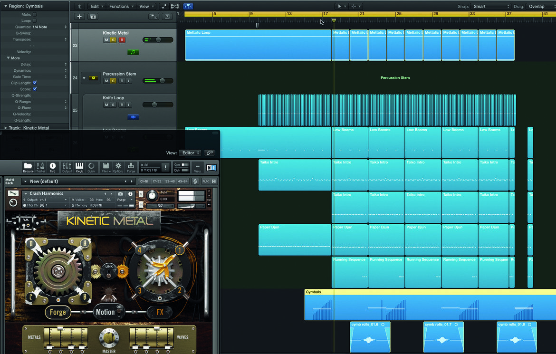
Task: Click the duplicate track icon
Action: (x=93, y=17)
